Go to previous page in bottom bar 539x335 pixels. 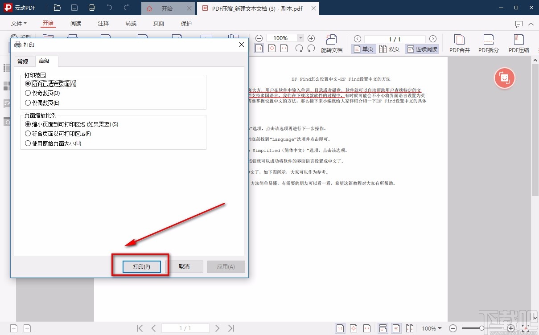coord(153,328)
